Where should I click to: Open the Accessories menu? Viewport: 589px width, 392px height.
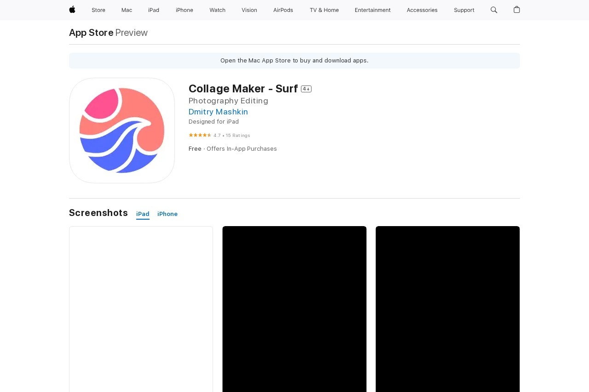point(422,10)
